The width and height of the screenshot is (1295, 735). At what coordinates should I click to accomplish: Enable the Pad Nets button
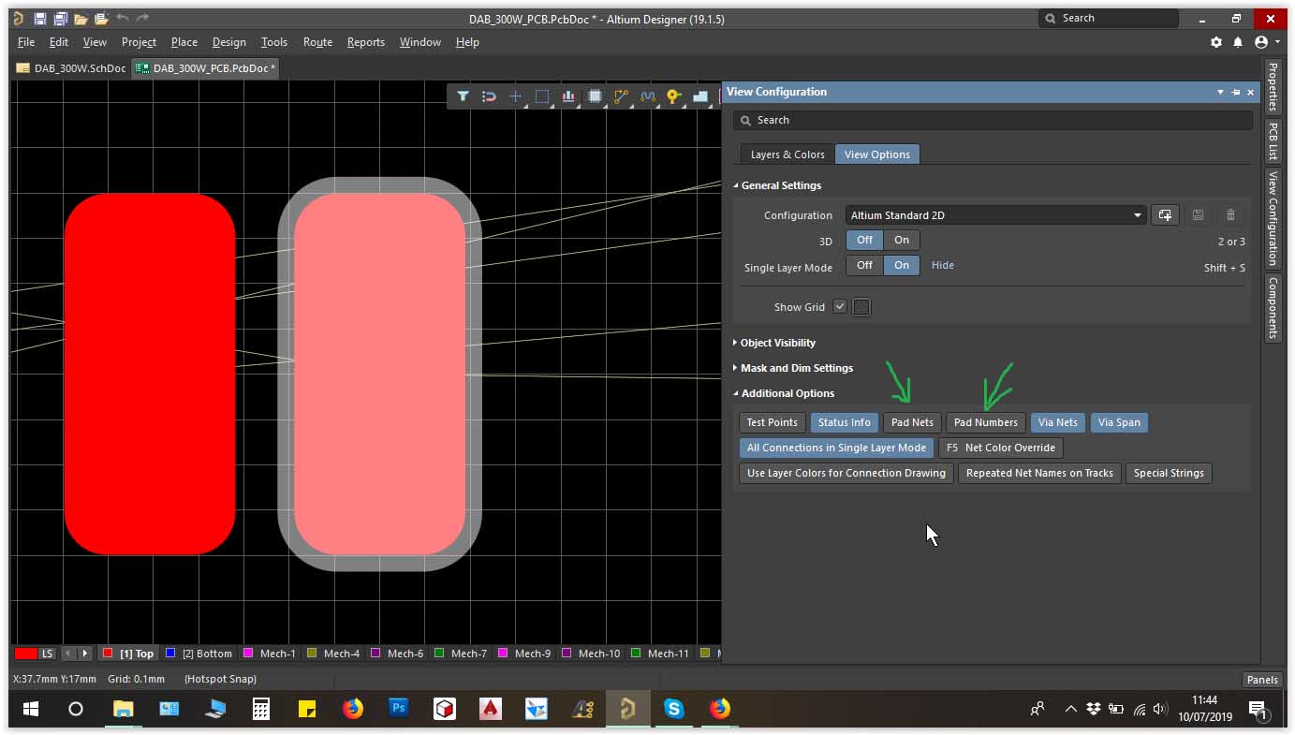pyautogui.click(x=912, y=422)
